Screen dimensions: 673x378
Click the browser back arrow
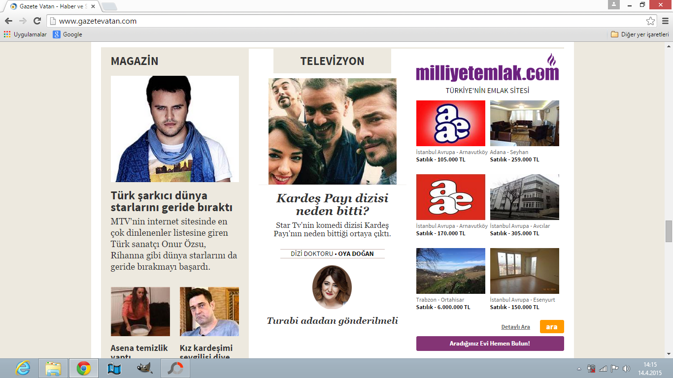(x=8, y=21)
